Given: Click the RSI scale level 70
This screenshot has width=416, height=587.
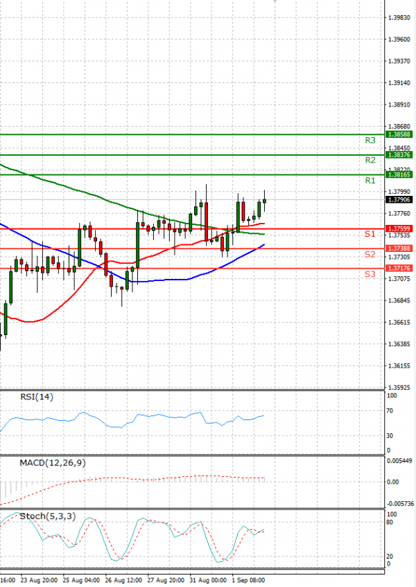Looking at the screenshot, I should click(x=390, y=411).
